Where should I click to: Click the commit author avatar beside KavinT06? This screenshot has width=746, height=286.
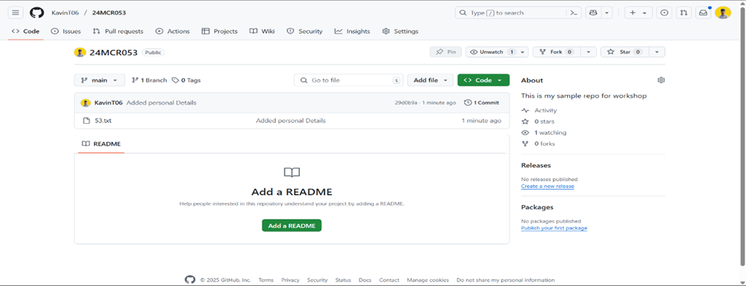(86, 102)
